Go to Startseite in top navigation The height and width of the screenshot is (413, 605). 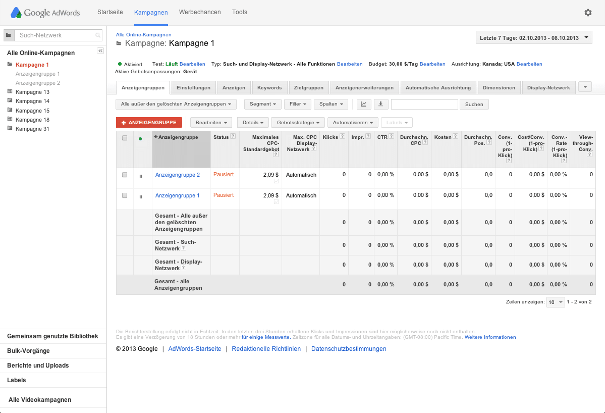[110, 12]
